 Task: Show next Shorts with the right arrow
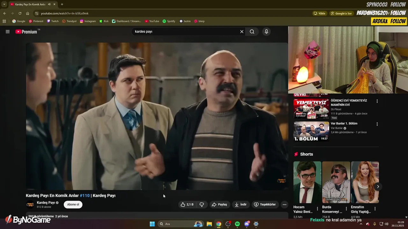tap(378, 187)
